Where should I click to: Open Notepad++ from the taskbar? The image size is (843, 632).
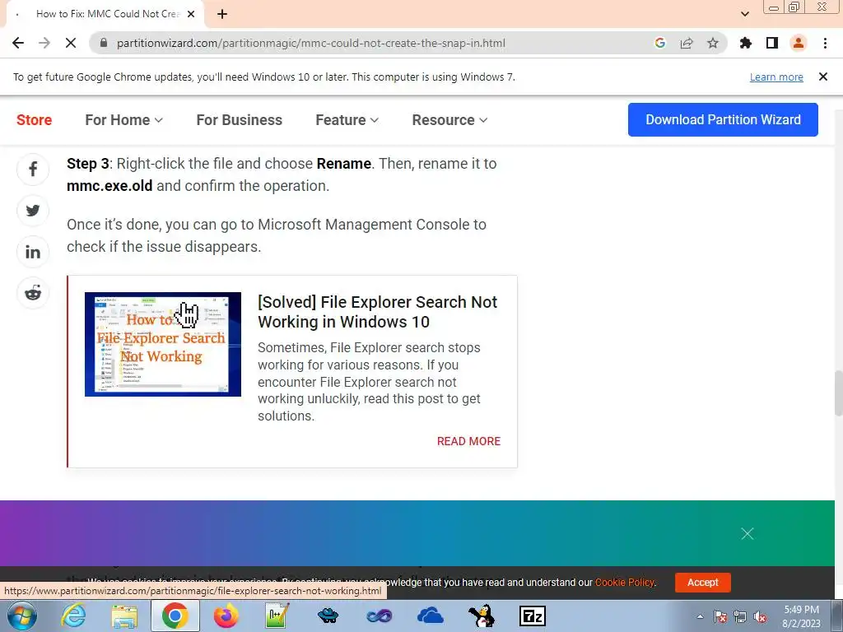point(277,616)
